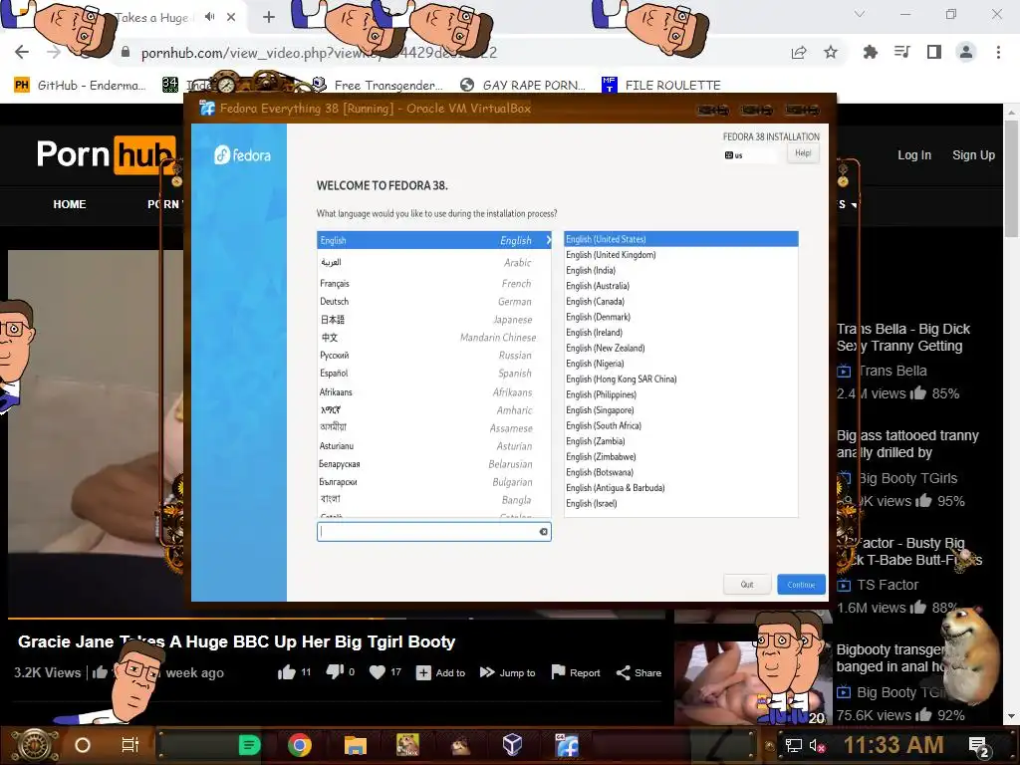
Task: Open Chrome extensions puzzle icon
Action: tap(870, 52)
